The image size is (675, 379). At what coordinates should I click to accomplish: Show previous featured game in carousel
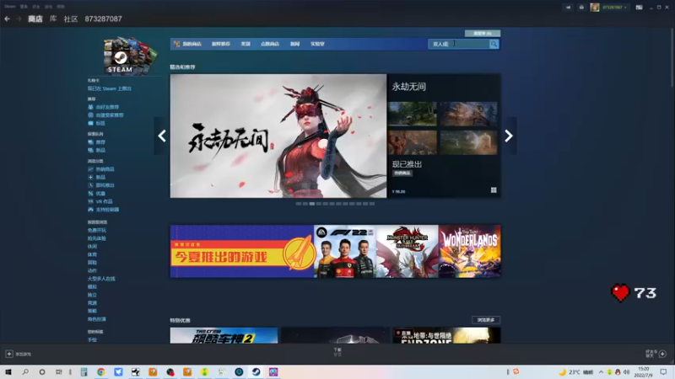(162, 136)
